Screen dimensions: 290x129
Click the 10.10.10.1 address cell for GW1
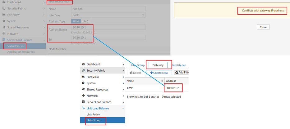coord(173,88)
